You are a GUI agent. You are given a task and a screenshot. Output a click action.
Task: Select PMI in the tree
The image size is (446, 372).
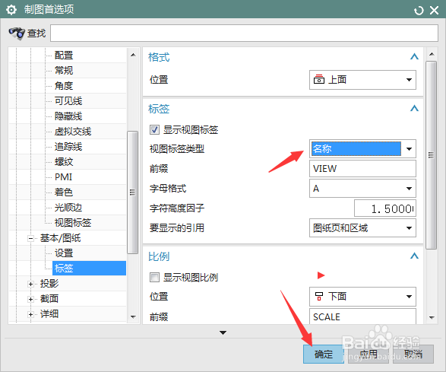click(x=63, y=177)
